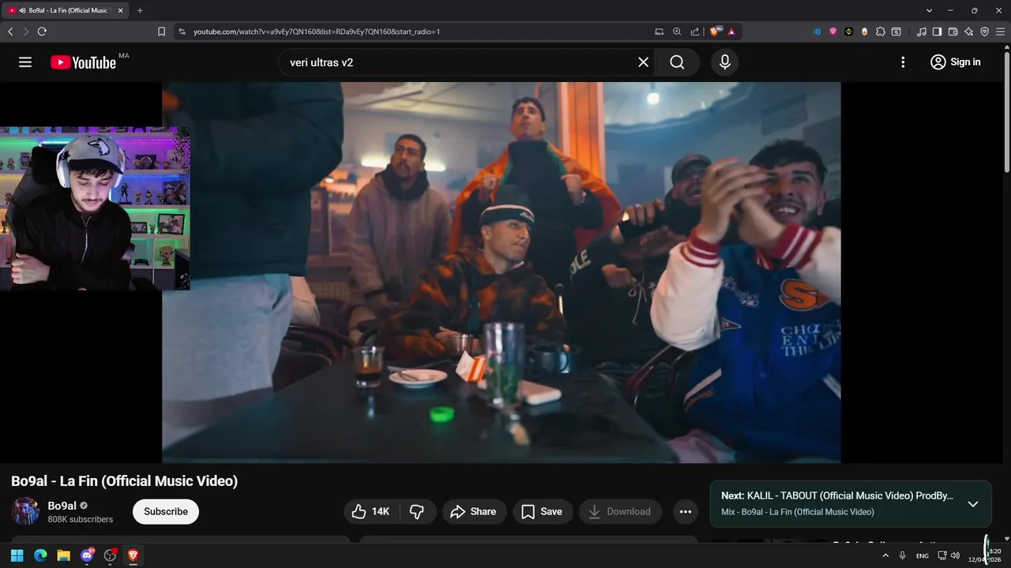Open Leo AI sparkle icon
Screen dimensions: 1011x568
[969, 32]
